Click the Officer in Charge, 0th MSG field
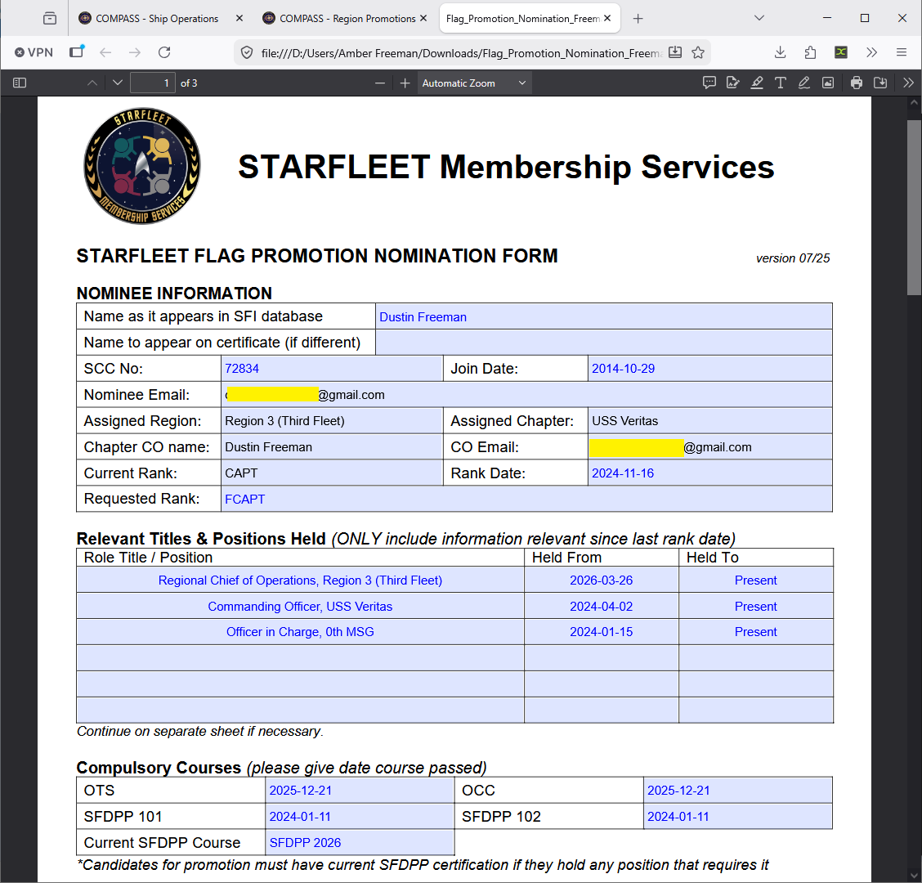This screenshot has width=922, height=883. (300, 632)
